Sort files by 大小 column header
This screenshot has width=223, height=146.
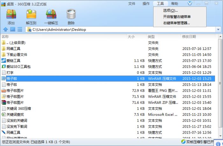click(x=131, y=37)
